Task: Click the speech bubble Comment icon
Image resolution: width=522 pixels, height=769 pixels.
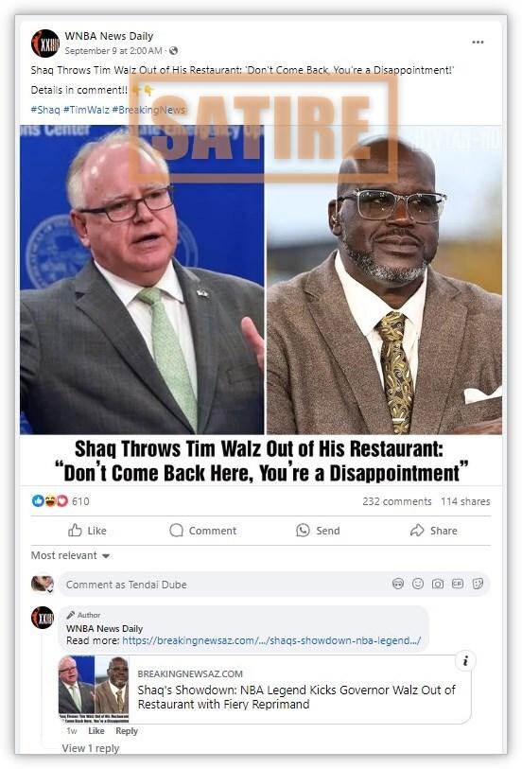Action: [176, 530]
